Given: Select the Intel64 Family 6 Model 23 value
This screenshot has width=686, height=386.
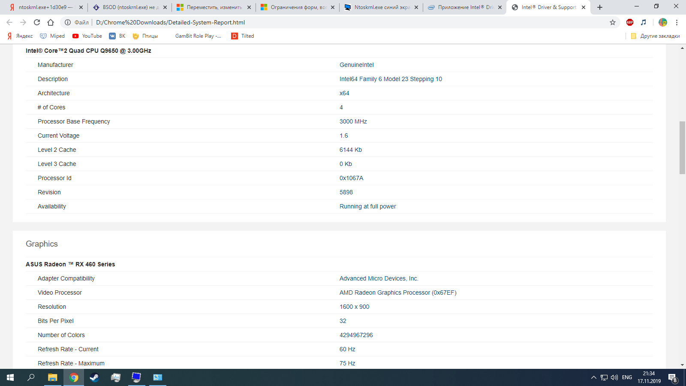Looking at the screenshot, I should (x=391, y=79).
